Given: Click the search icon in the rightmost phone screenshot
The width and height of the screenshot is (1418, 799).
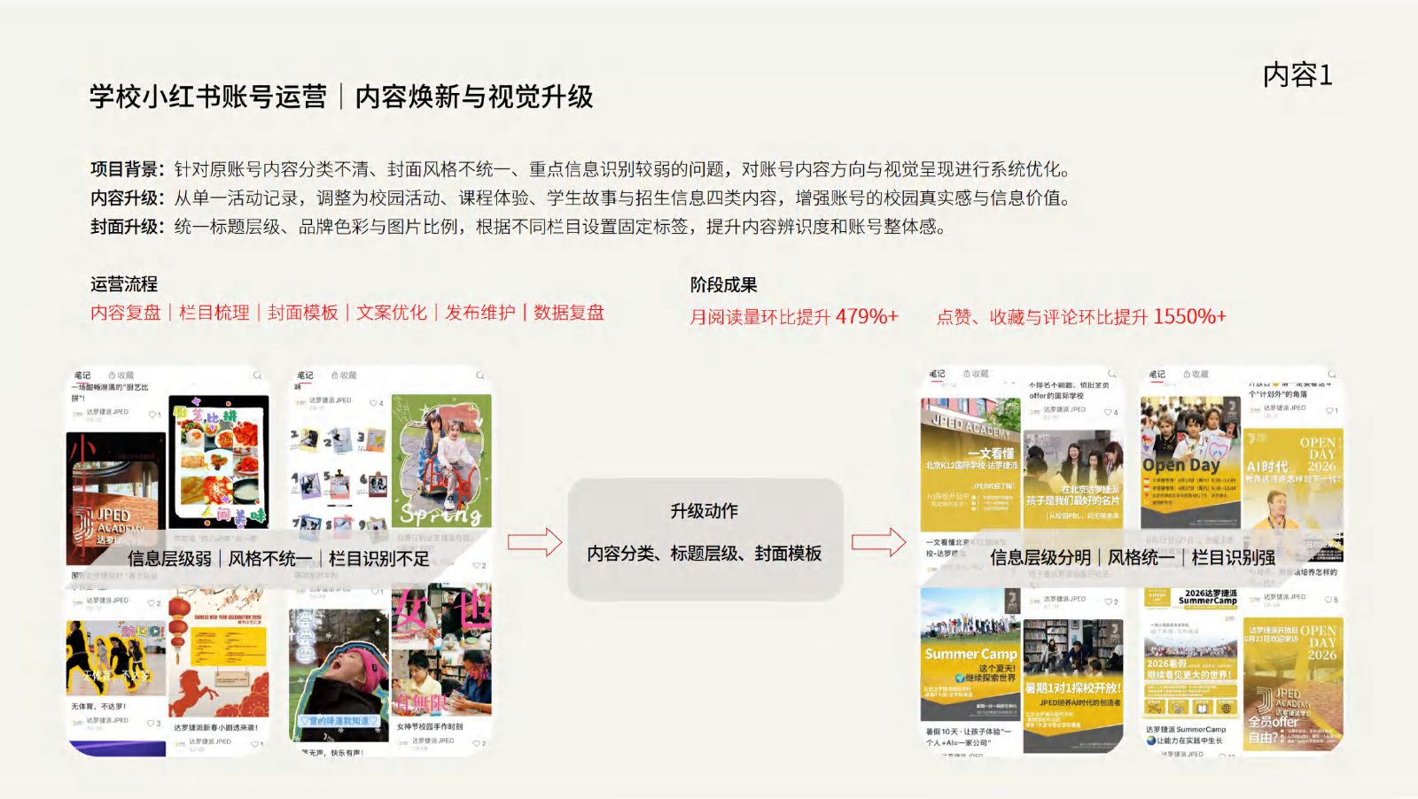Looking at the screenshot, I should tap(1331, 374).
